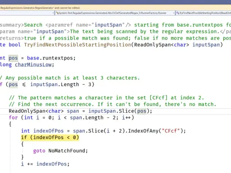The width and height of the screenshot is (231, 173).
Task: Click the "CFcf" string literal in IndexOfAny
Action: [x=171, y=131]
